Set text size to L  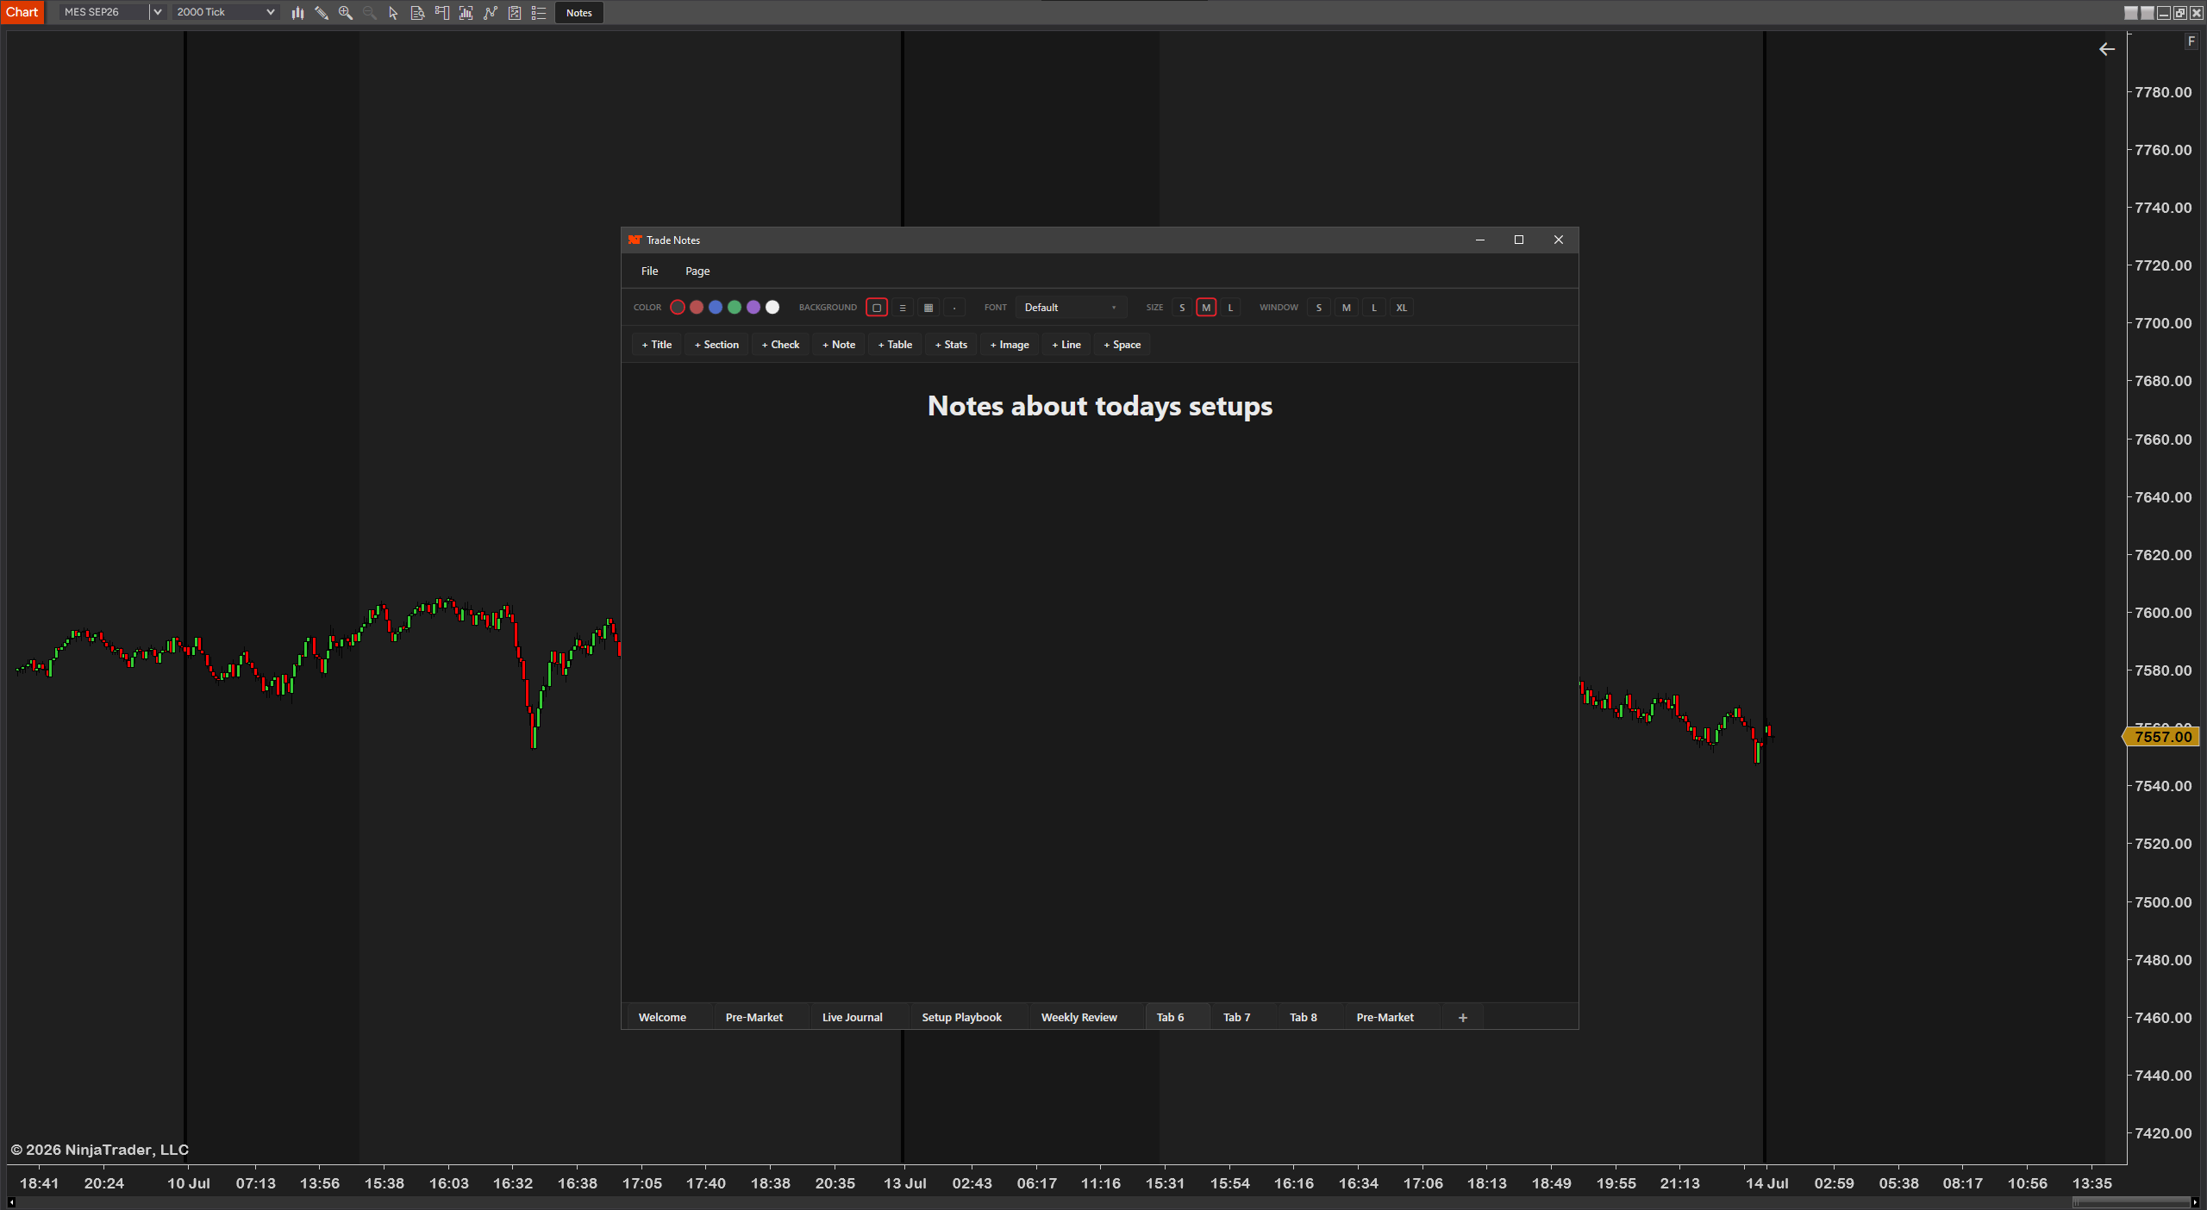coord(1230,308)
